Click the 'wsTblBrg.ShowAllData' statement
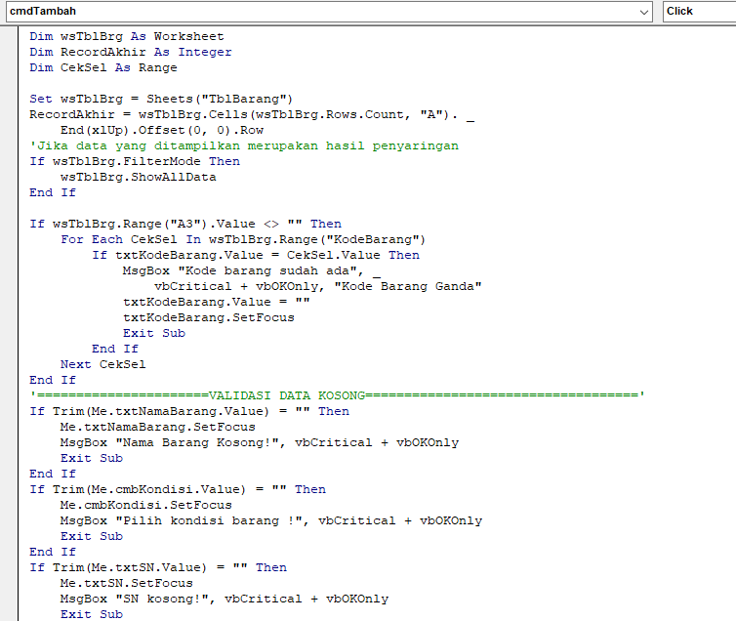 point(138,177)
